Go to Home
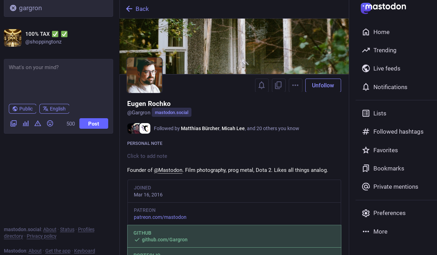437x255 pixels. click(376, 32)
